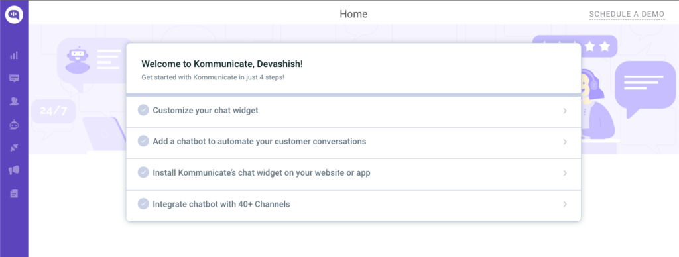
Task: Click the onboarding progress bar under the header
Action: coord(353,94)
